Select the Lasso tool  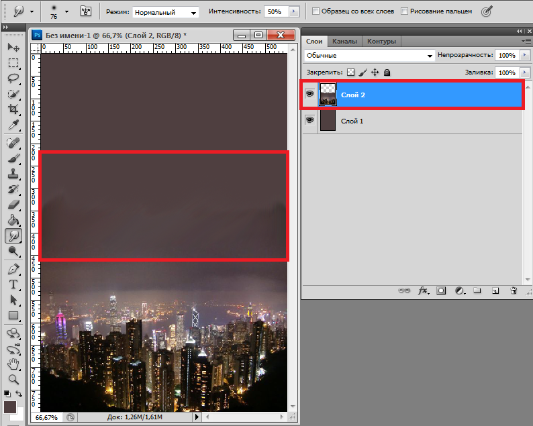[x=13, y=78]
